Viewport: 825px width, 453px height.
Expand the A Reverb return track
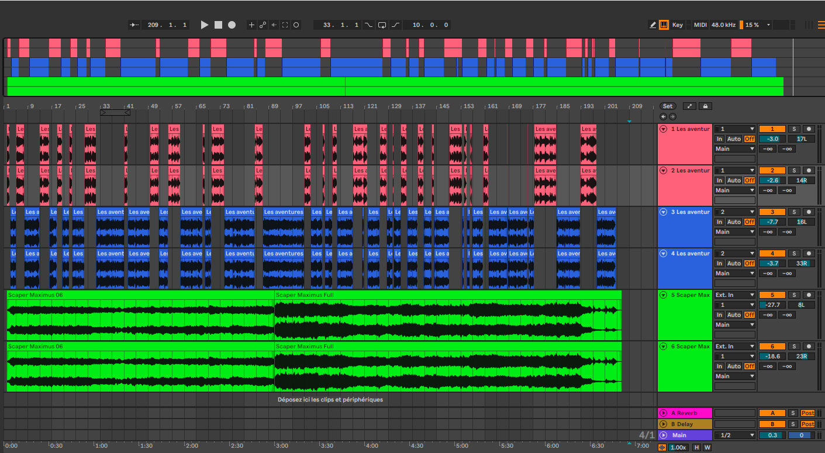tap(664, 413)
